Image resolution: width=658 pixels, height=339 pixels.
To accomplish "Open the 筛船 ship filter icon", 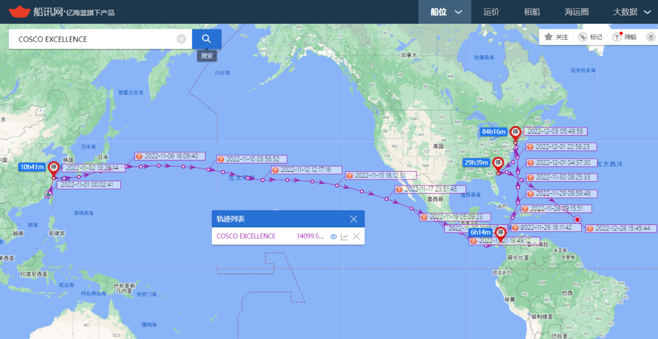I will (617, 37).
